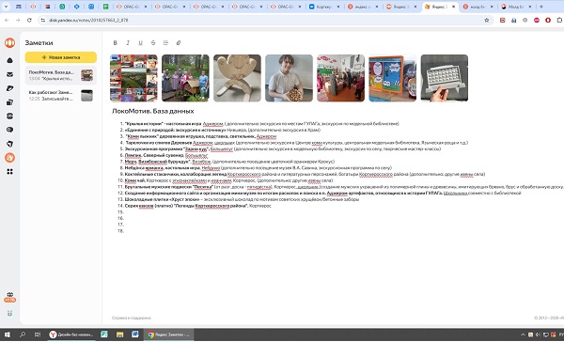Viewport: 564px width, 342px height.
Task: Click the attach file paperclip icon
Action: click(178, 43)
